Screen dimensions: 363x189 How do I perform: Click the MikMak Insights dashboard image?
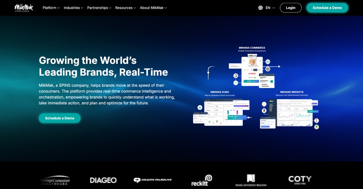[x=290, y=113]
